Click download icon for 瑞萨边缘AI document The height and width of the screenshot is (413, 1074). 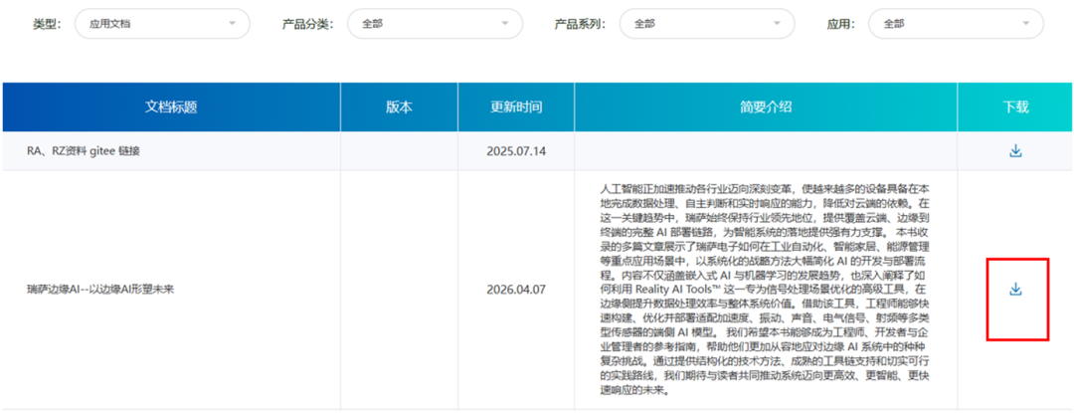tap(1015, 290)
